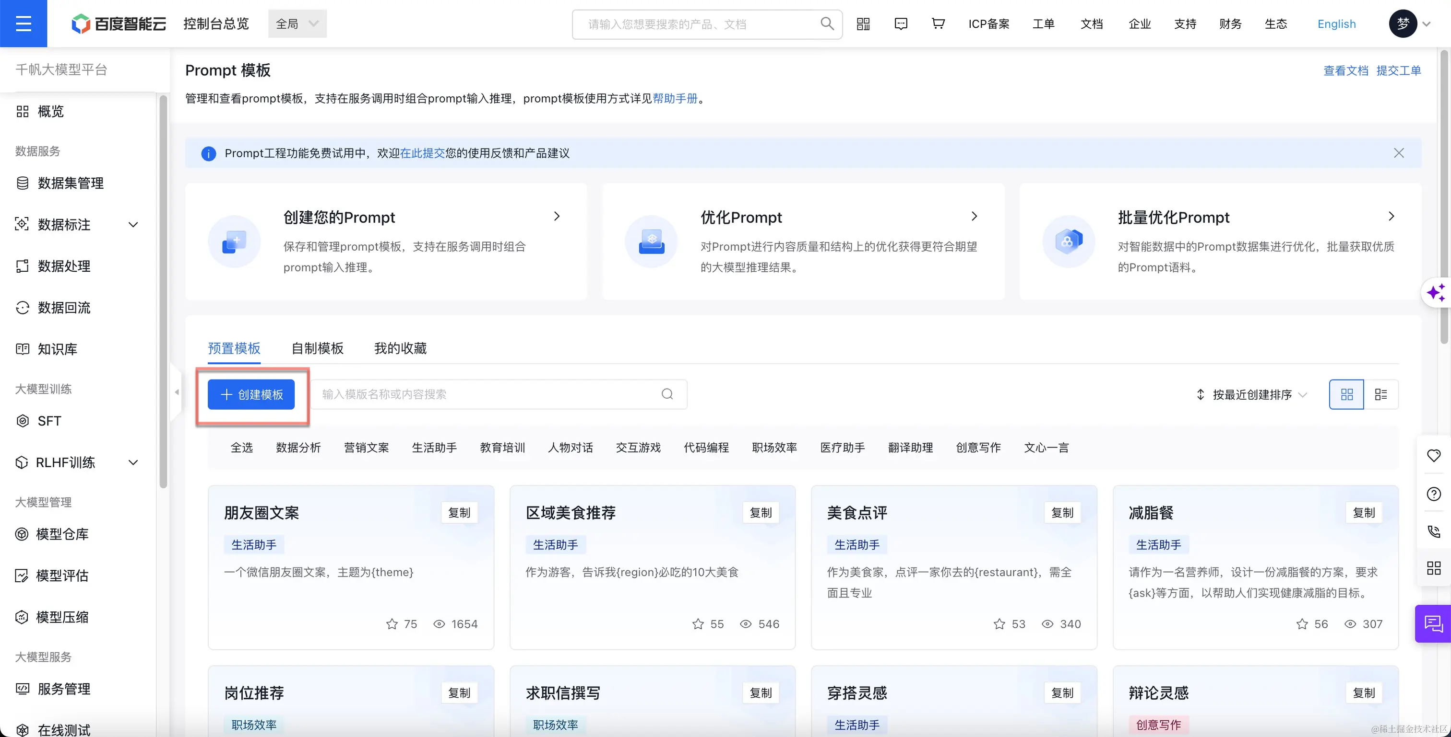Click the question mark help icon
1451x737 pixels.
[1434, 494]
